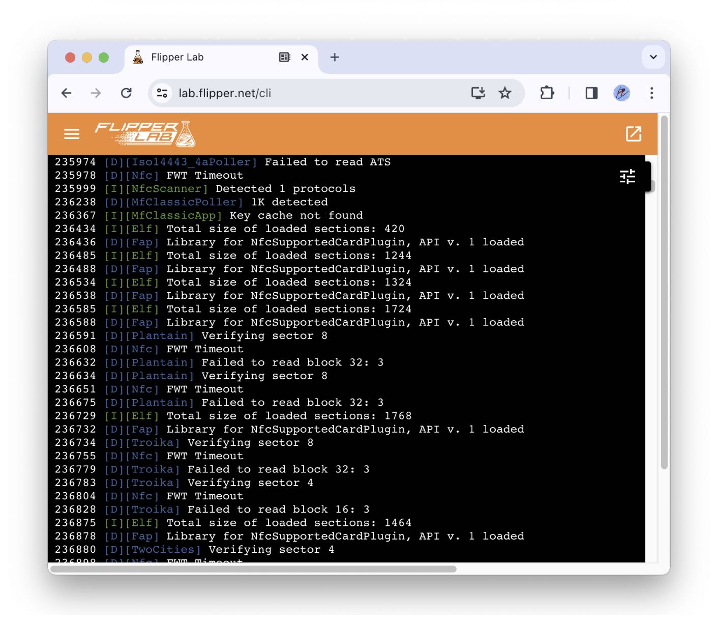
Task: Go back to the previous page
Action: [67, 93]
